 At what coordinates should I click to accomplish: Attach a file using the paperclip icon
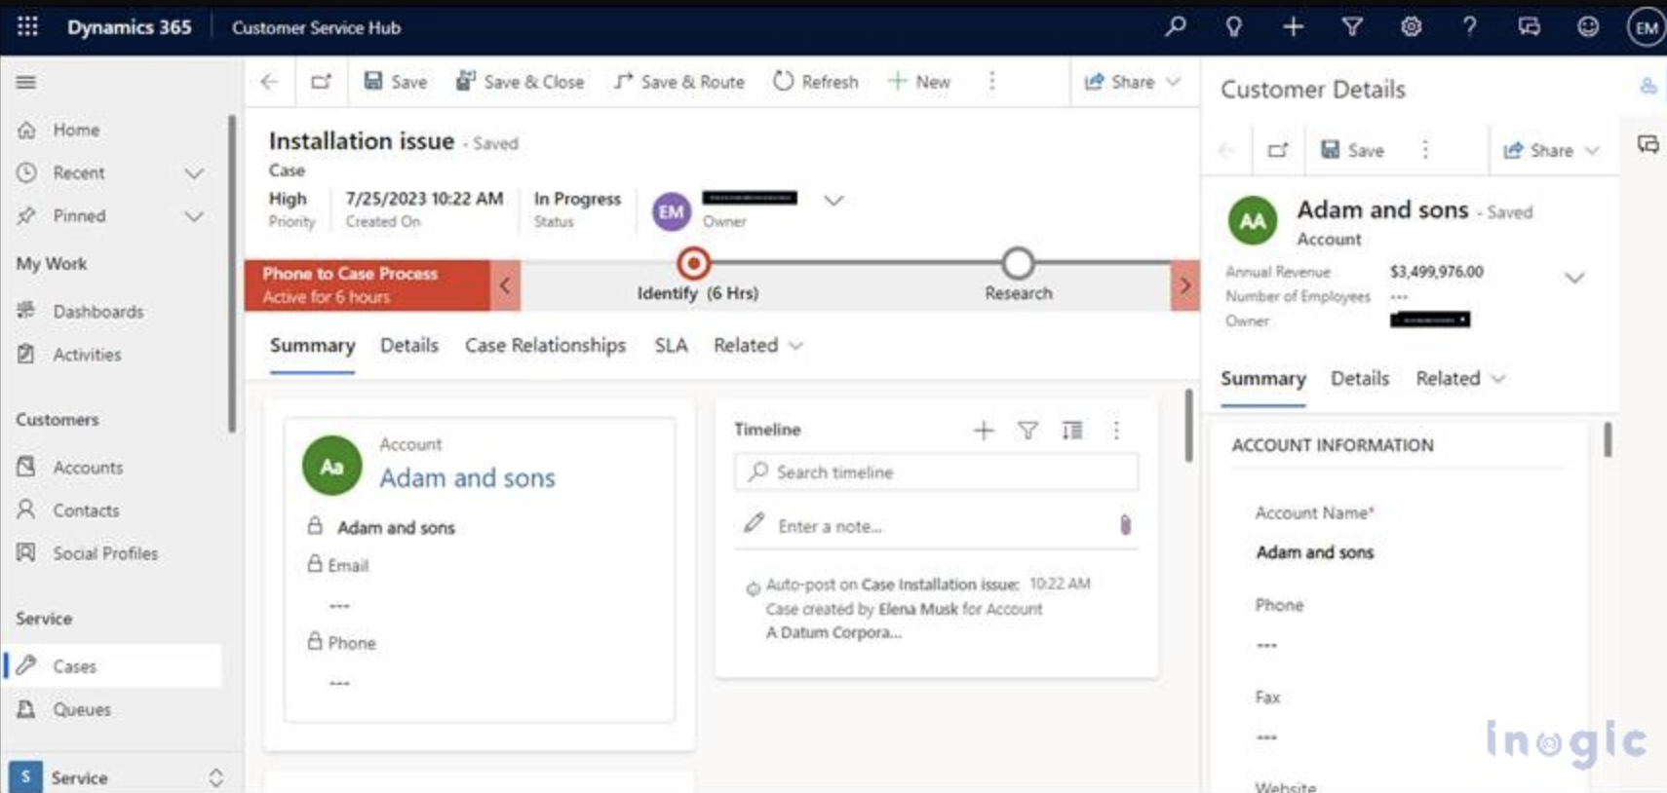click(x=1125, y=525)
